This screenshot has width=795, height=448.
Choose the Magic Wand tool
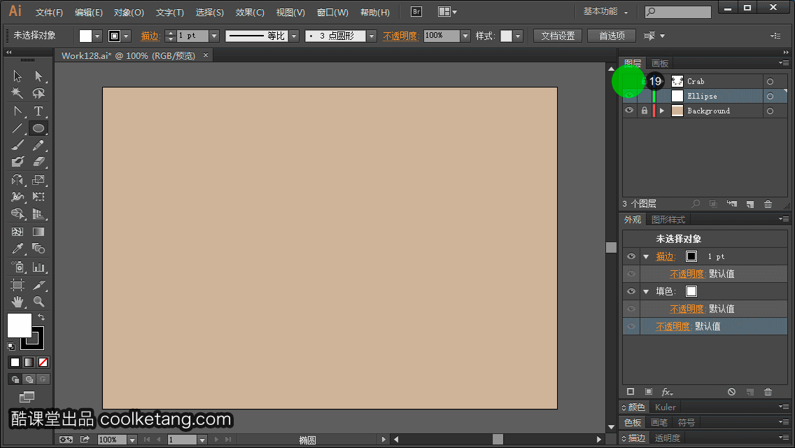pos(17,93)
